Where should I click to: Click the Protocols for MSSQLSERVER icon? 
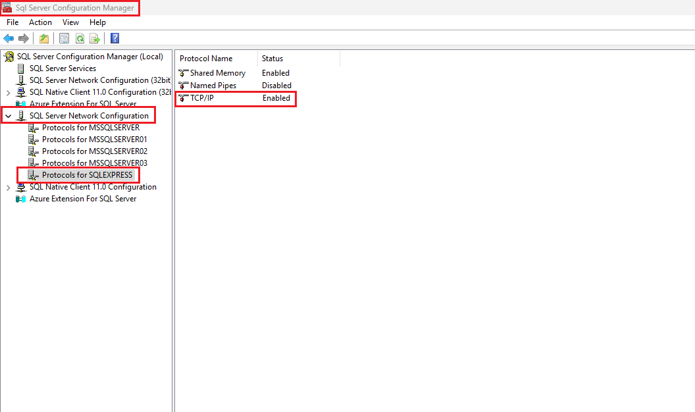(x=34, y=128)
